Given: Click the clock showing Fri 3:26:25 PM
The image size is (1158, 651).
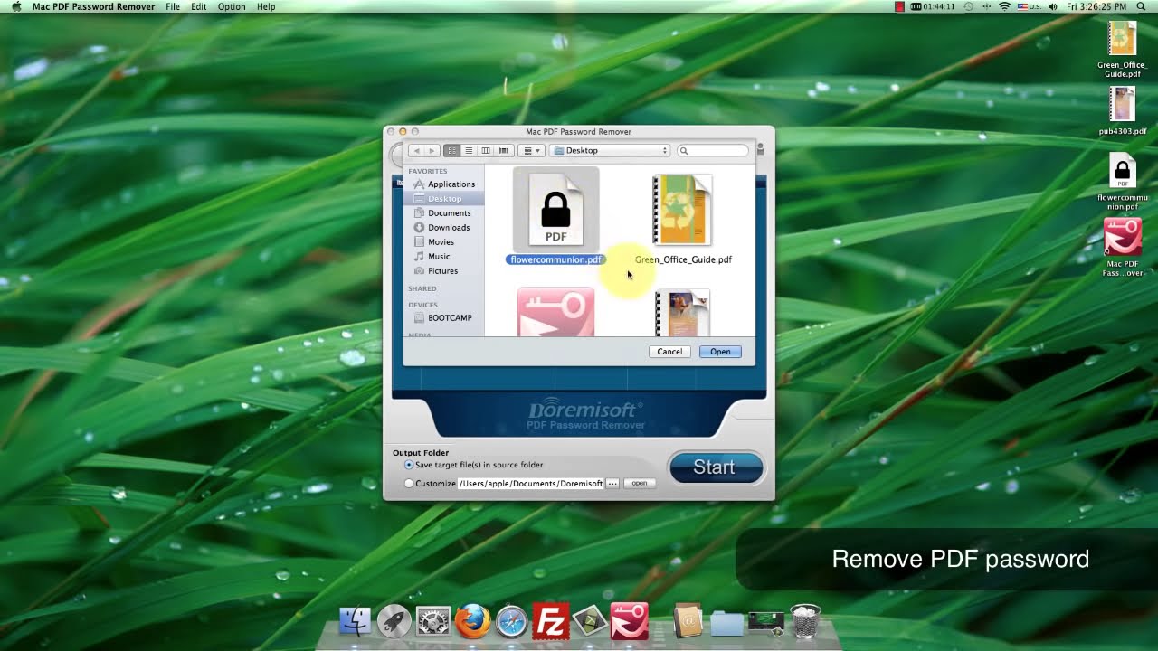Looking at the screenshot, I should [x=1096, y=6].
